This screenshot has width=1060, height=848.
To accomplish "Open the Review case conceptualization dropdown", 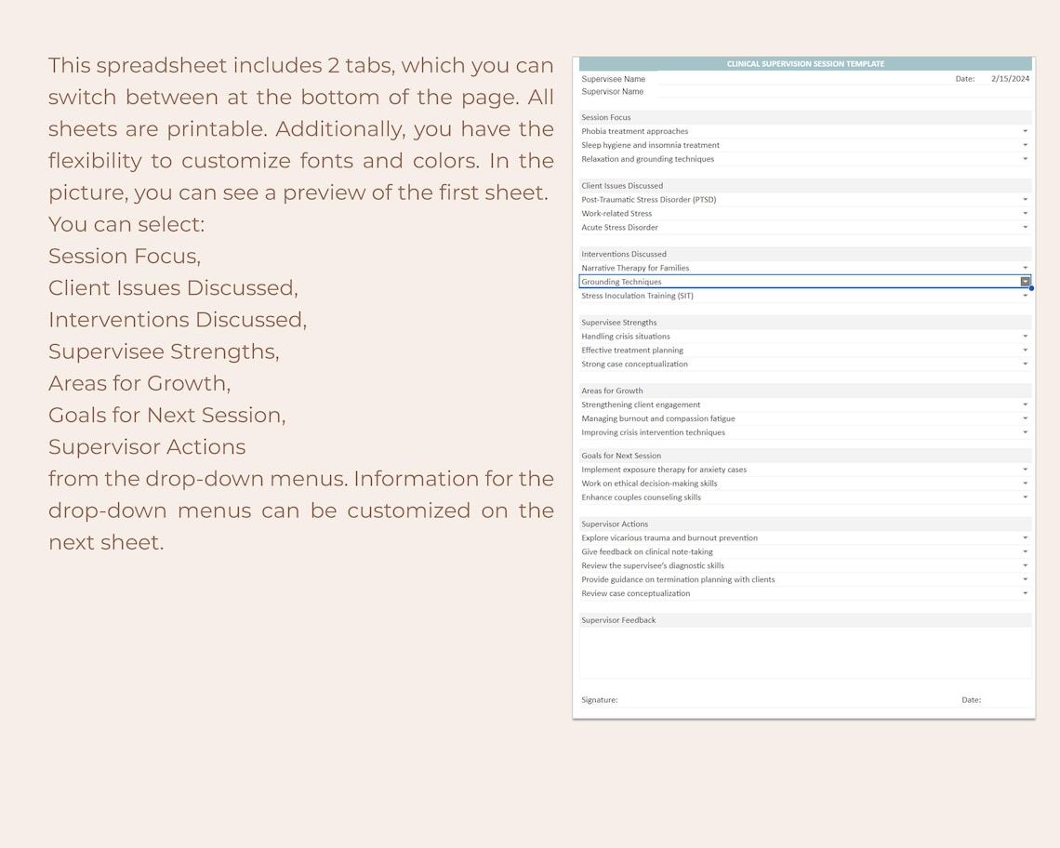I will click(1025, 592).
